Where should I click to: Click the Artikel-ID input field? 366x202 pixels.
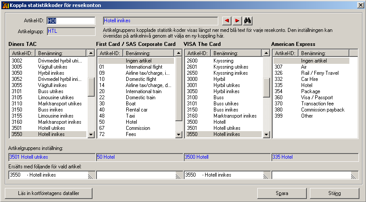click(71, 21)
